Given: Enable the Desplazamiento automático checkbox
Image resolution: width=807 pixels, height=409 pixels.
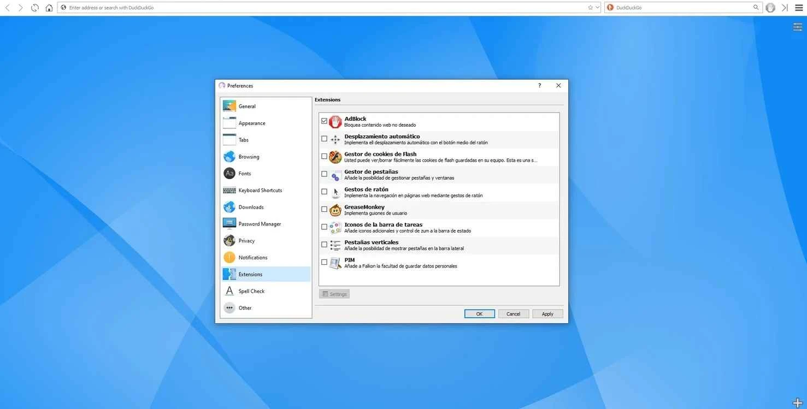Looking at the screenshot, I should pyautogui.click(x=324, y=139).
